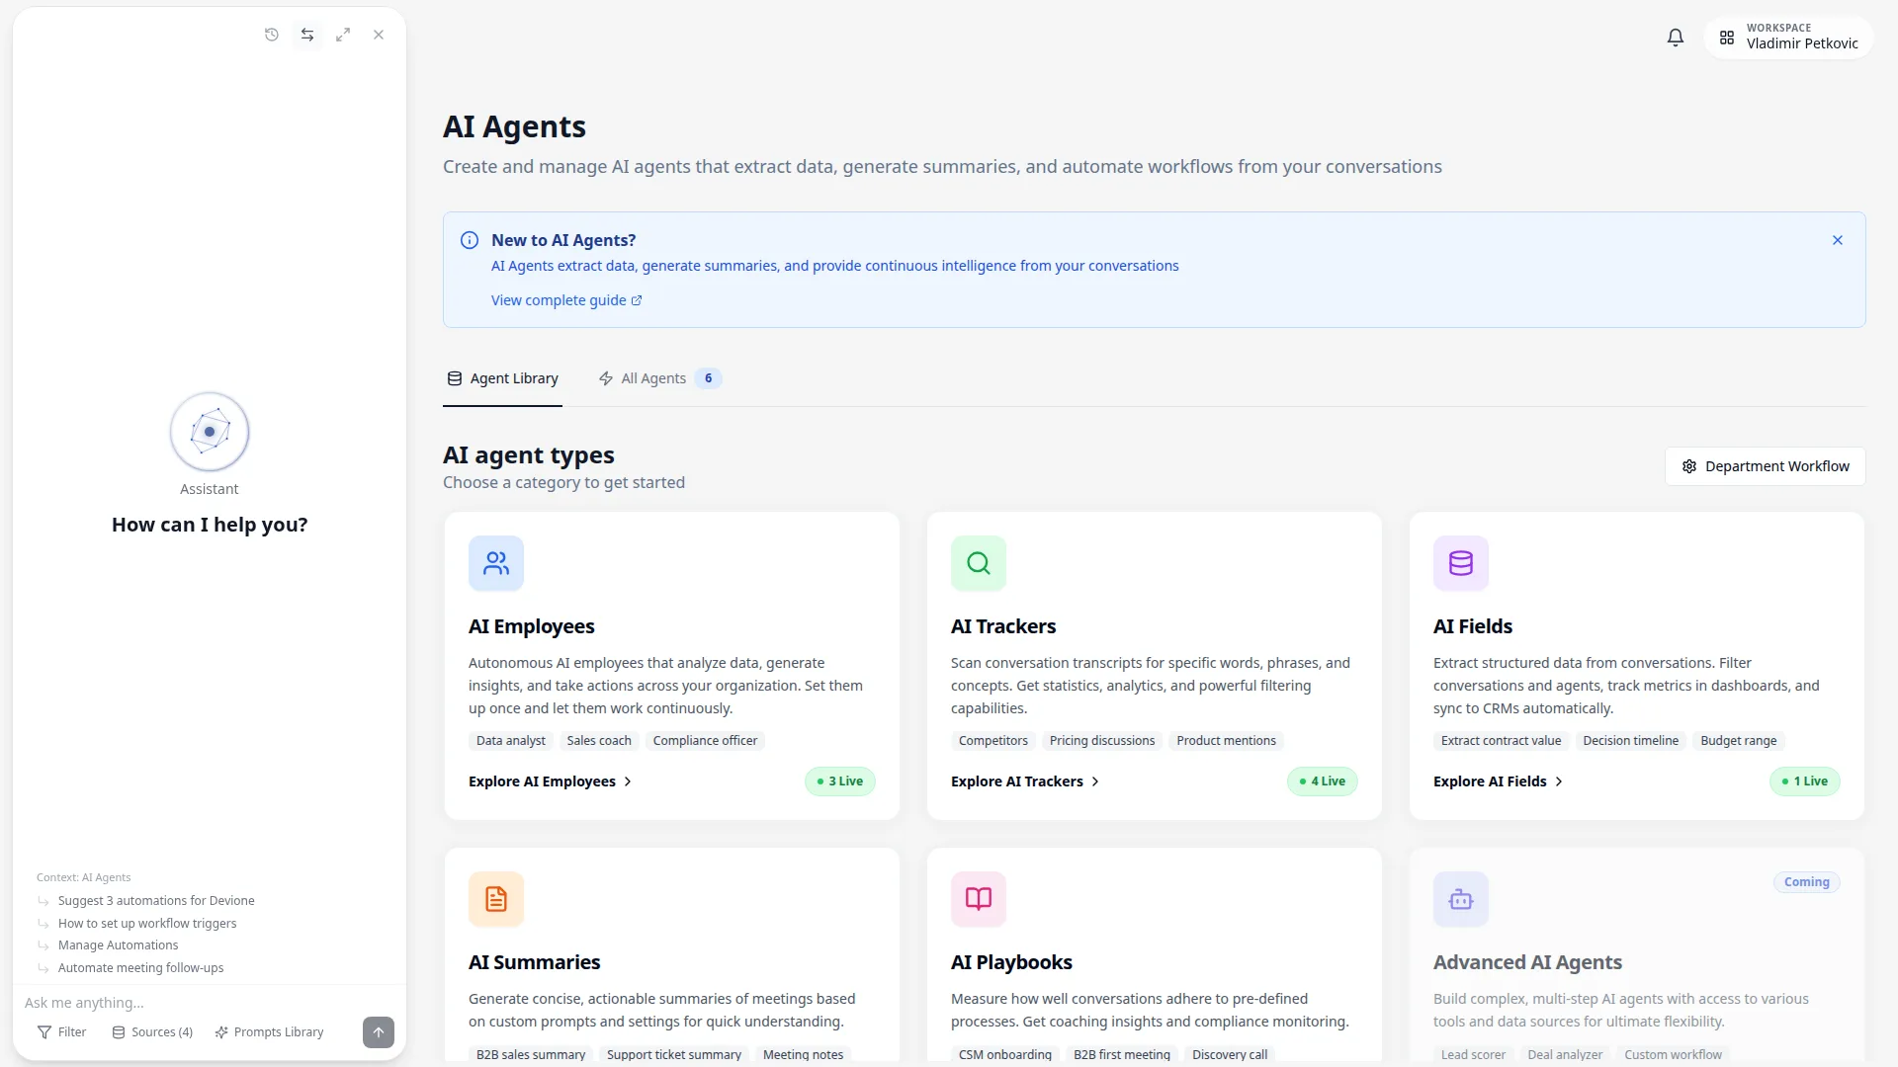This screenshot has height=1067, width=1898.
Task: Click the AI Trackers magnifier icon
Action: (979, 563)
